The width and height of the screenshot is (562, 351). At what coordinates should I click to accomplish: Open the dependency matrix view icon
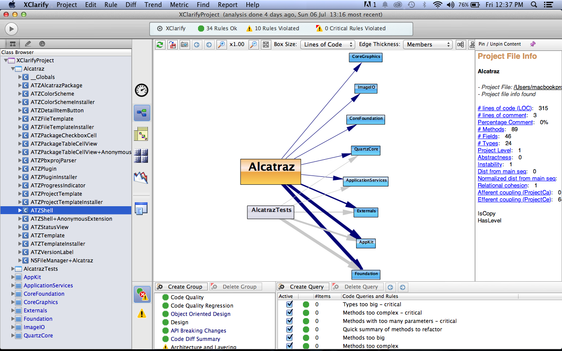(x=141, y=134)
